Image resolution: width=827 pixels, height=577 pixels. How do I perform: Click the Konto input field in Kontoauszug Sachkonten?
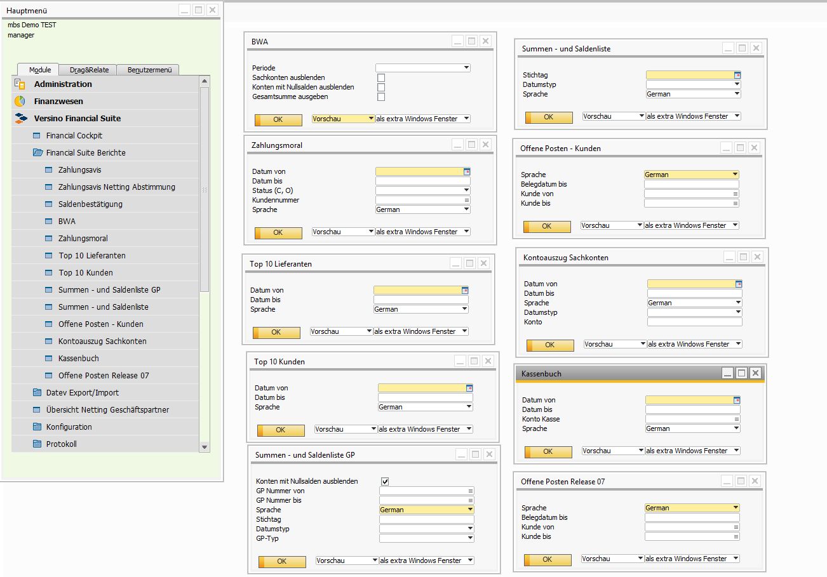coord(695,322)
